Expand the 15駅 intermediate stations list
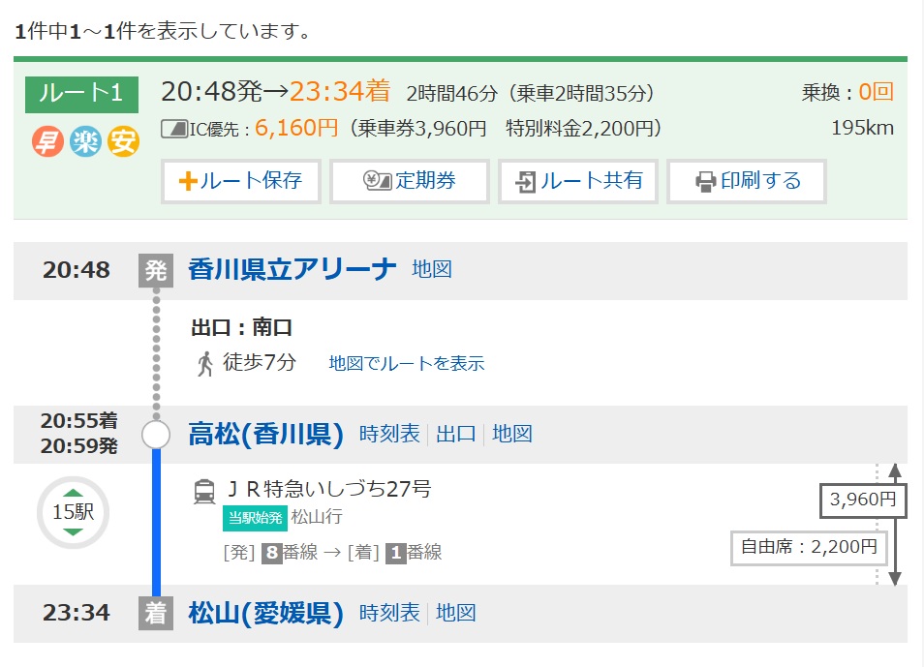This screenshot has width=924, height=667. click(x=74, y=512)
